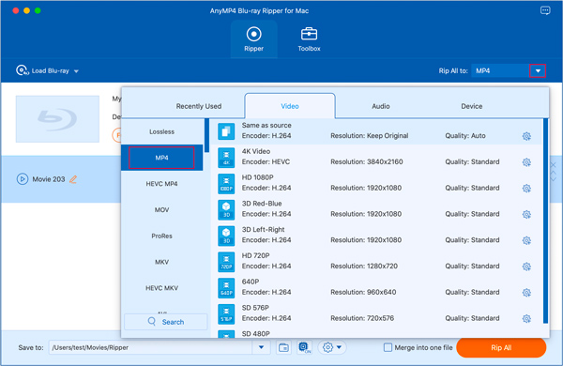563x366 pixels.
Task: Open the Load Blu-ray dropdown arrow
Action: tap(76, 71)
